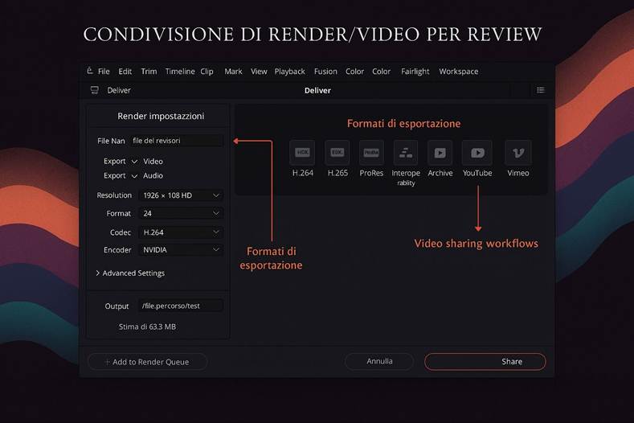The height and width of the screenshot is (423, 634).
Task: Click Add to Render Queue button
Action: coord(148,362)
